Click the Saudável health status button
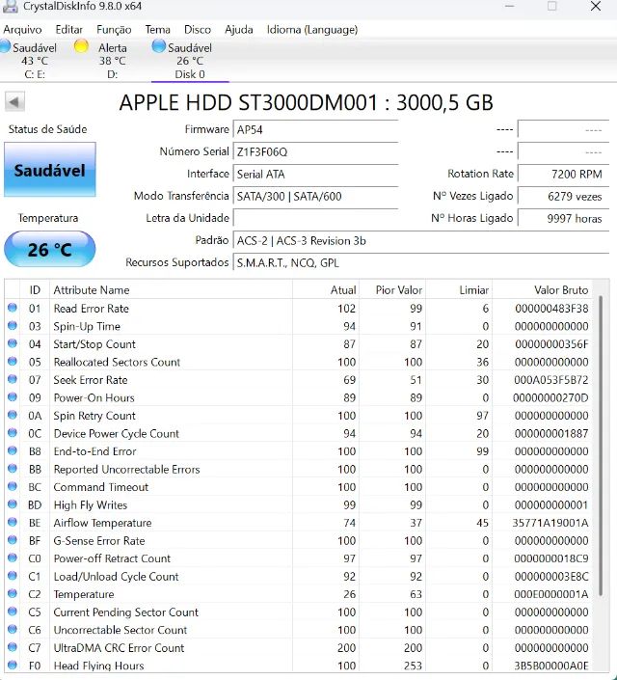617x680 pixels. click(x=50, y=170)
